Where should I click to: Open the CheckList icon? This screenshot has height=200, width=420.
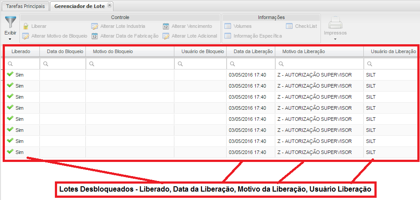coord(289,26)
